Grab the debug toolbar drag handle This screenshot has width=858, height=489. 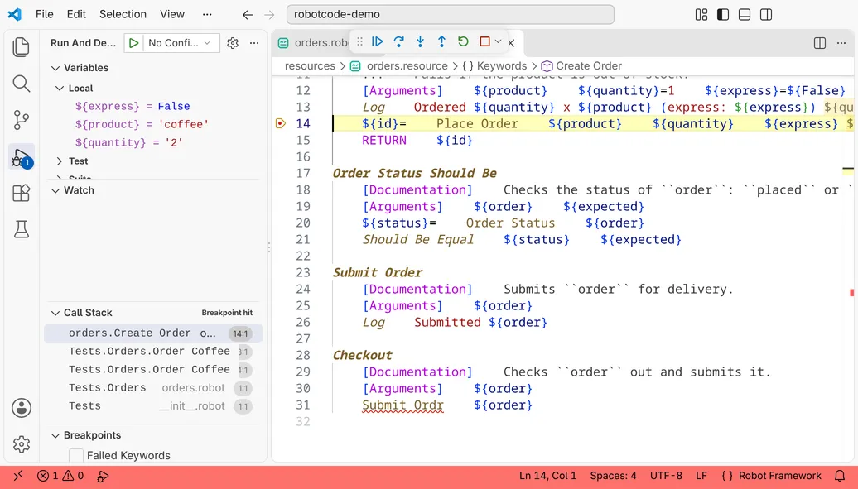click(x=359, y=41)
